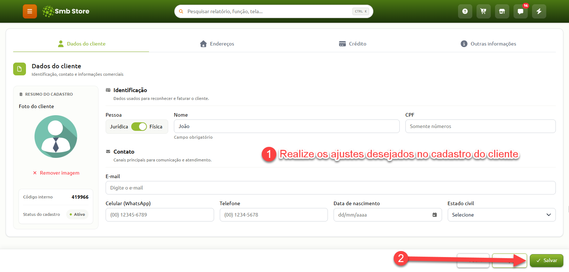Open the Crédito tab
Image resolution: width=569 pixels, height=272 pixels.
coord(352,44)
